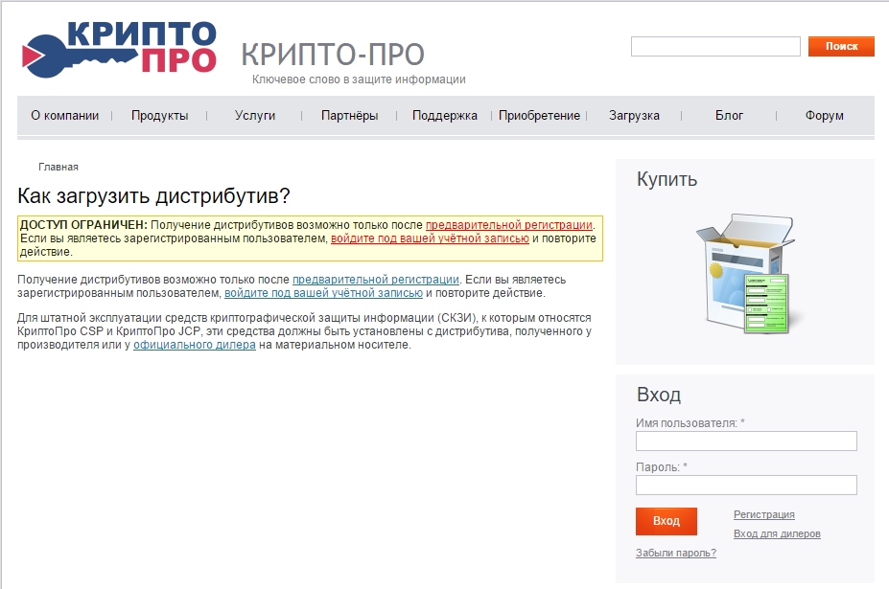This screenshot has width=889, height=589.
Task: Click blue войдите под вашей учётной записью link
Action: coord(324,293)
